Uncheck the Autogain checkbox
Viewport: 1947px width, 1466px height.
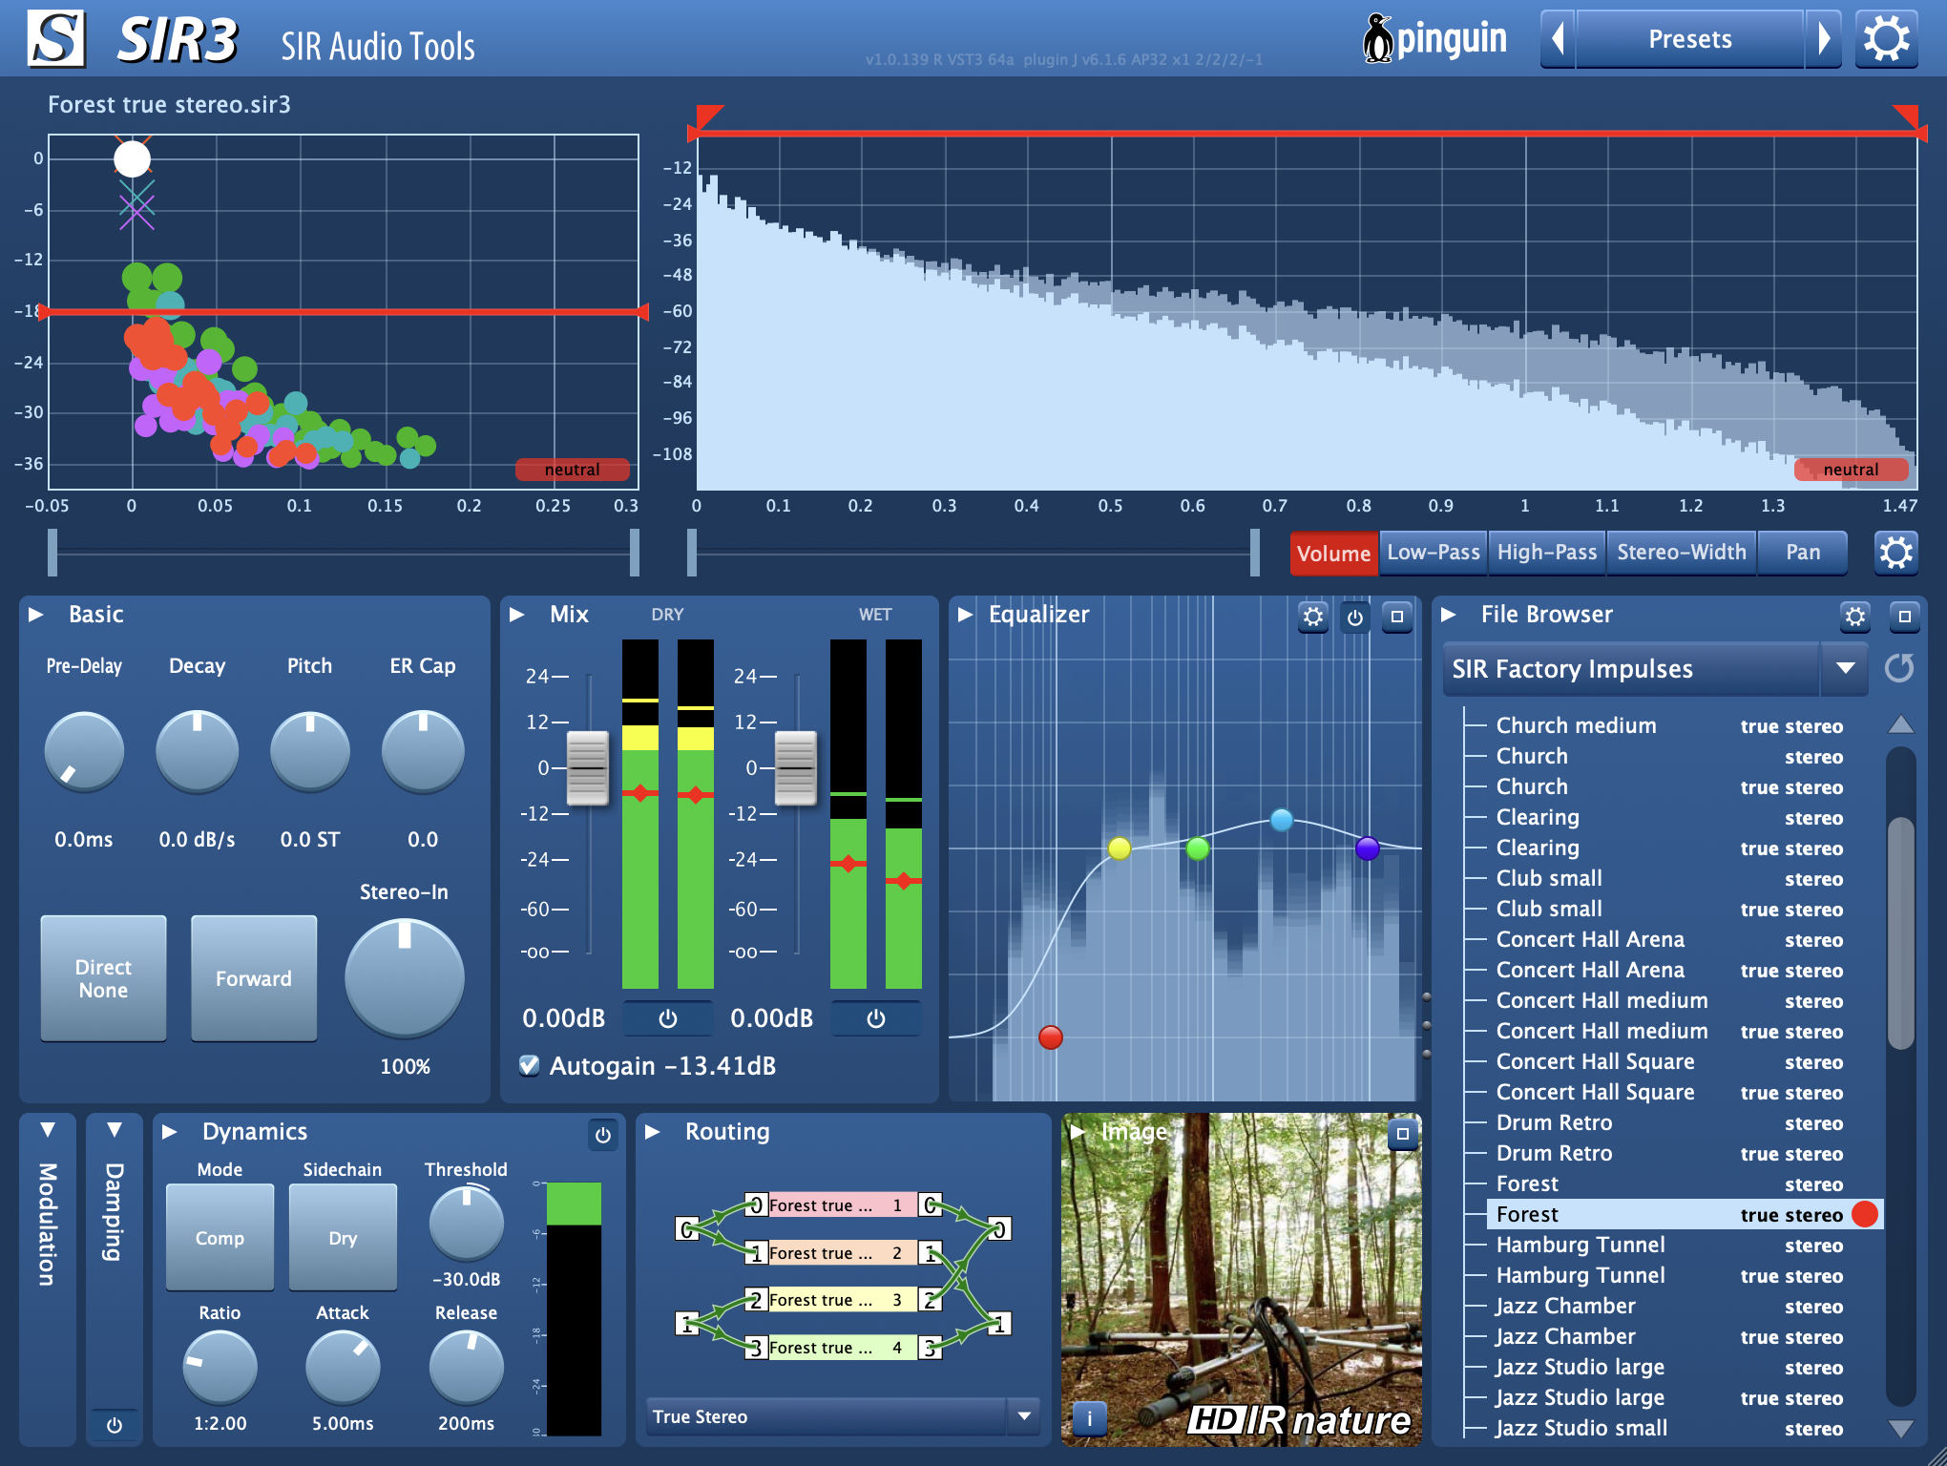coord(529,1065)
